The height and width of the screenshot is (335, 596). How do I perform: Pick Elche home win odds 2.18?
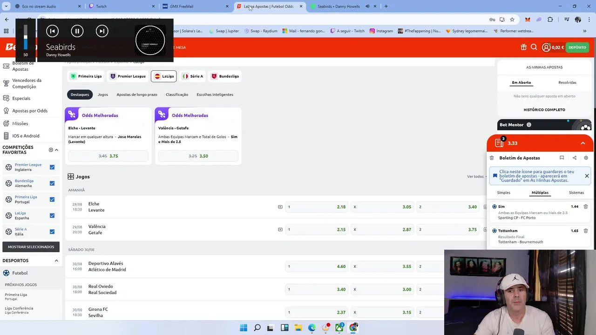point(317,207)
